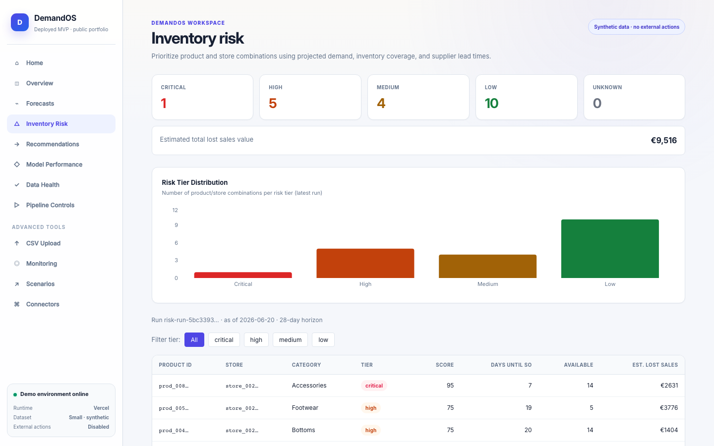Click the green Low chart bar
The image size is (714, 446).
(x=610, y=249)
